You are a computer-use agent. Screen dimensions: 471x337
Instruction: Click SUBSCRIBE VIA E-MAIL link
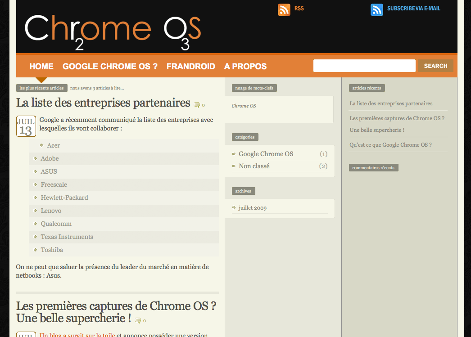(x=414, y=9)
